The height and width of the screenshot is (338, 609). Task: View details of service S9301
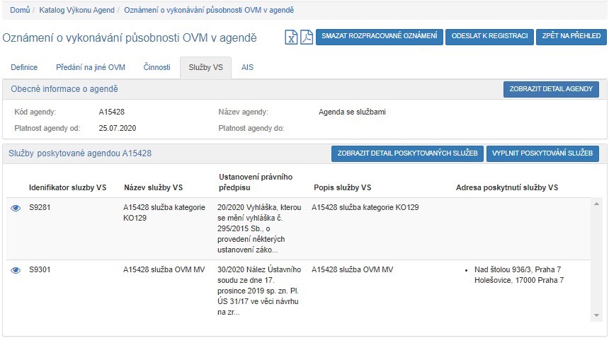point(16,270)
